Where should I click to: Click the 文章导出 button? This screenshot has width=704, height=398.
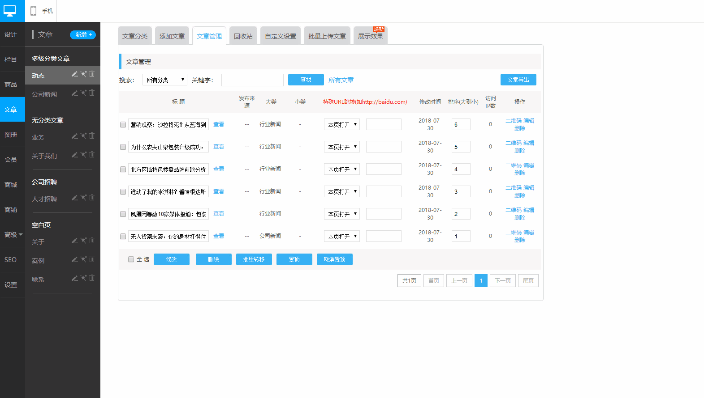518,80
